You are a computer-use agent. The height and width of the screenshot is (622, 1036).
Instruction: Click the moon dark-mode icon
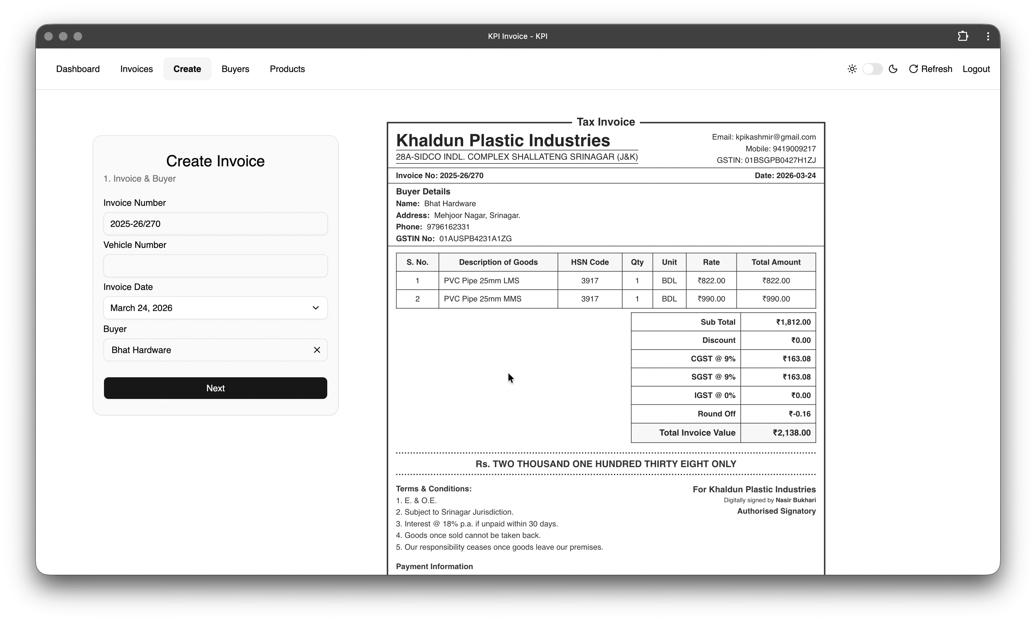point(893,69)
